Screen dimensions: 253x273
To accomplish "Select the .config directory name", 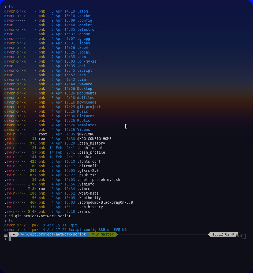I will [x=84, y=20].
